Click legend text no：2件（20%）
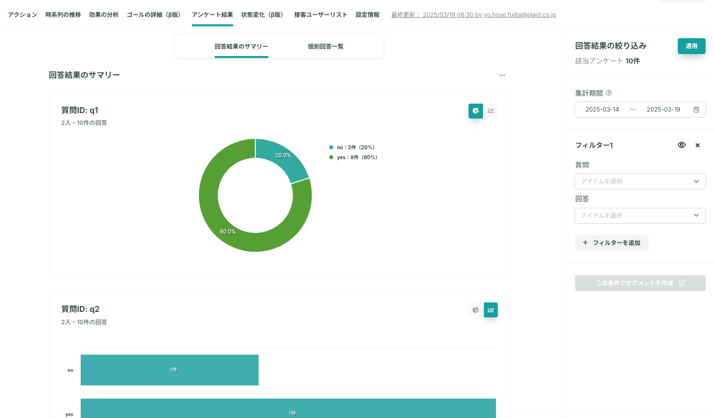This screenshot has height=418, width=714. 356,147
